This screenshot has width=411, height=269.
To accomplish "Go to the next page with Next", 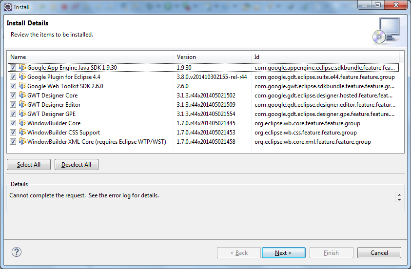I will pyautogui.click(x=283, y=253).
